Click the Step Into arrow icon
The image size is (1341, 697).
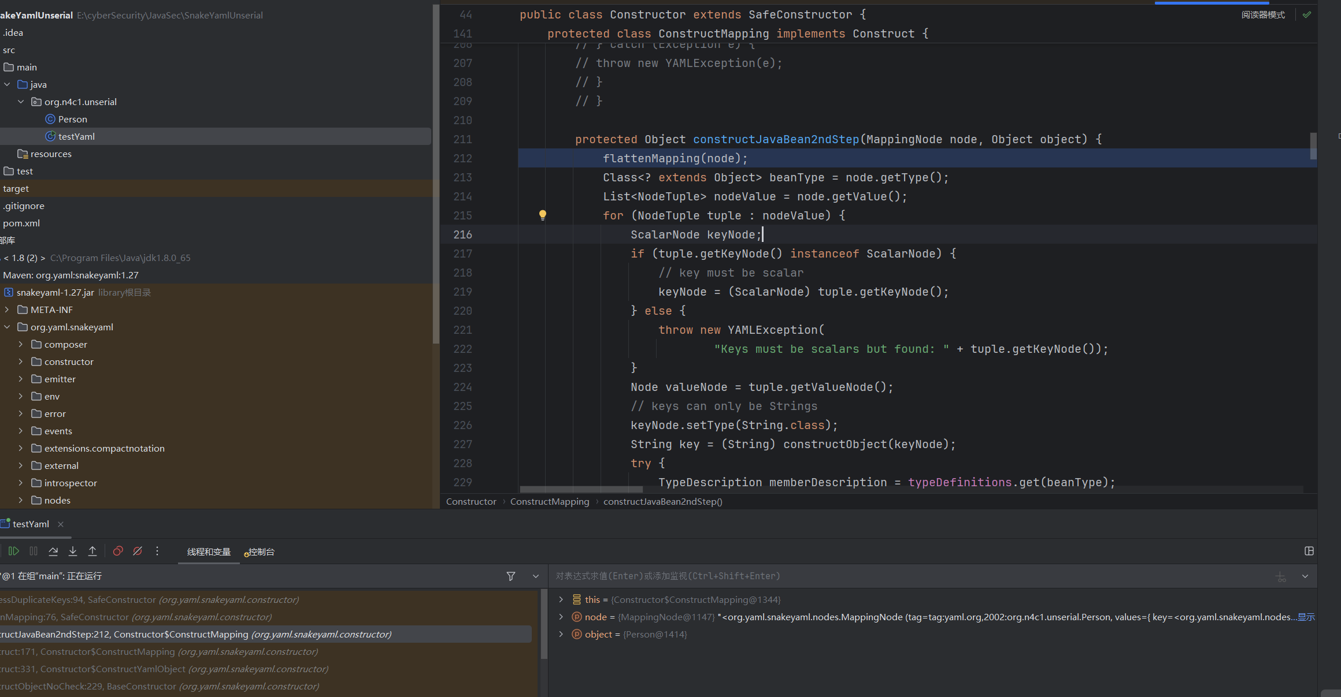[73, 551]
